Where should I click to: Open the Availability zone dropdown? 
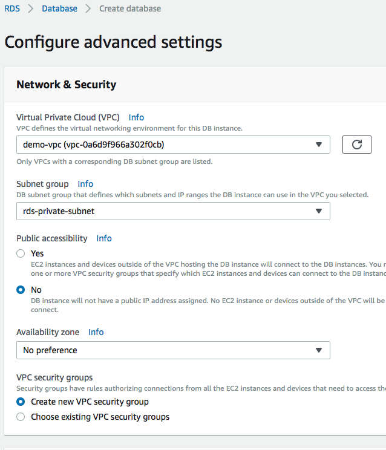173,350
